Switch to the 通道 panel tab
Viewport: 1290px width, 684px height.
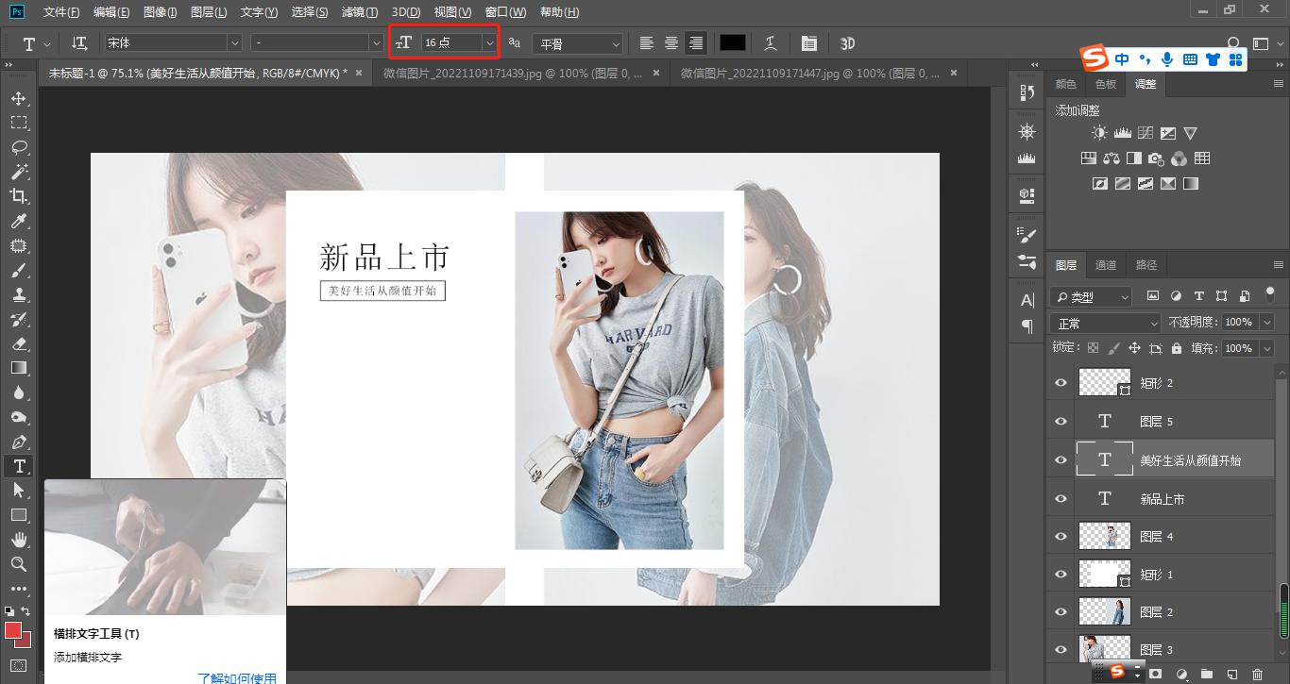(1106, 264)
